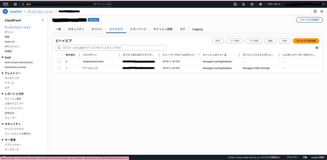
Task: Click the 削除 button
Action: (285, 41)
